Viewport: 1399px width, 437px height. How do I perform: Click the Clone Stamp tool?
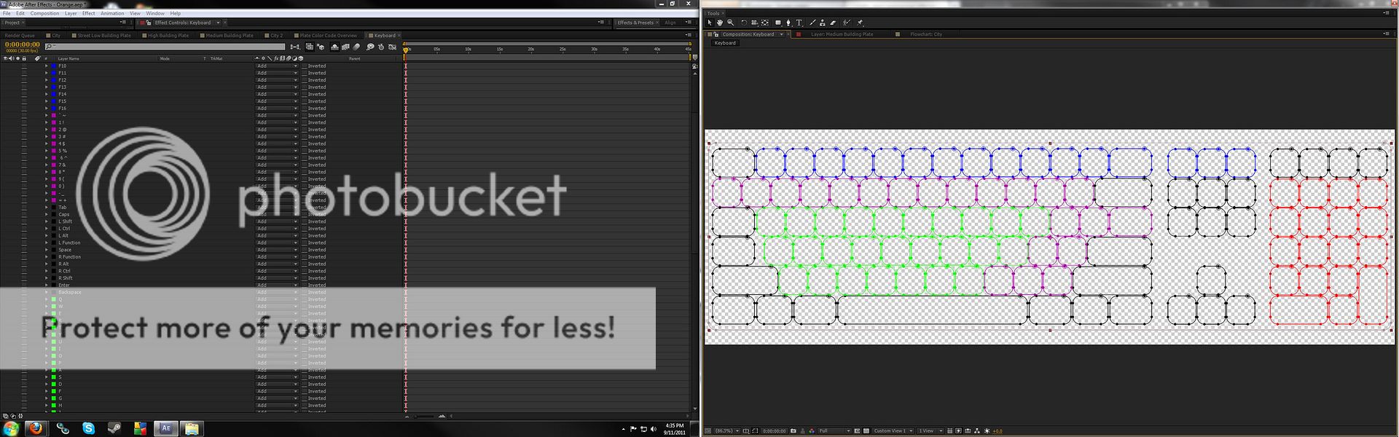click(x=823, y=23)
